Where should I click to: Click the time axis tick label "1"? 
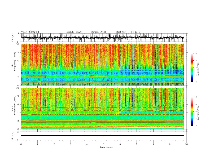tap(37, 144)
